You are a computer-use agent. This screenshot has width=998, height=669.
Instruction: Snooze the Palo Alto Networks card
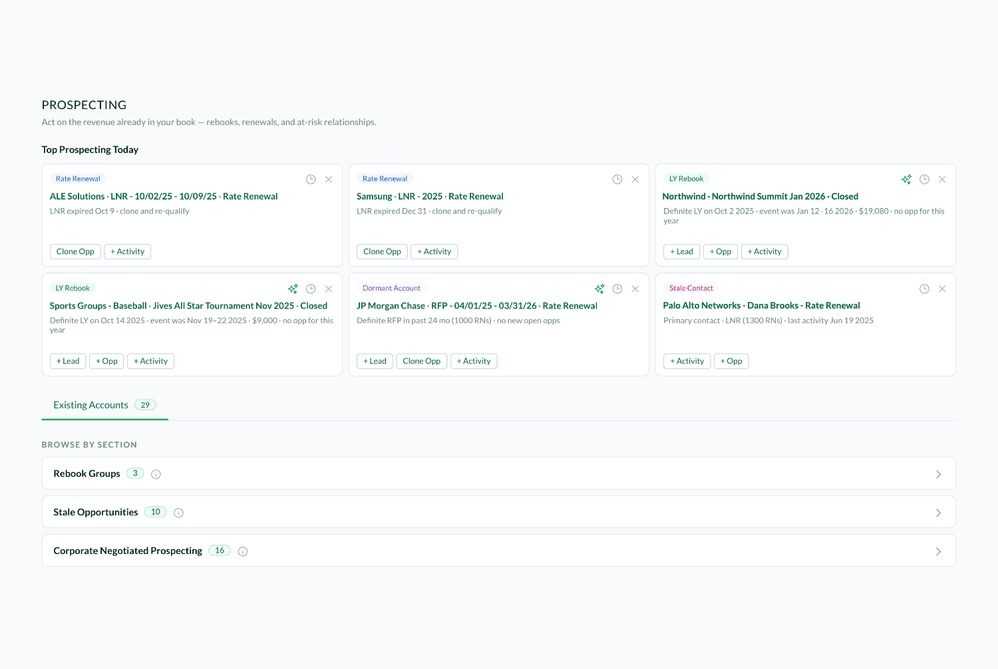coord(924,289)
